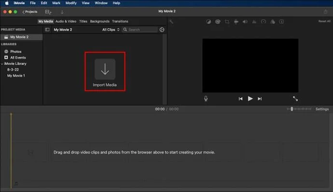333x192 pixels.
Task: Skip to next clip in viewer
Action: point(260,99)
